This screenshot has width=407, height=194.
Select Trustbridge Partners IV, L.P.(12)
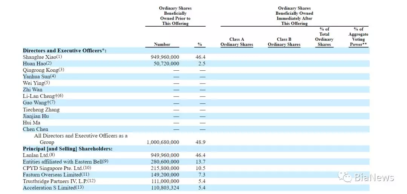point(59,181)
